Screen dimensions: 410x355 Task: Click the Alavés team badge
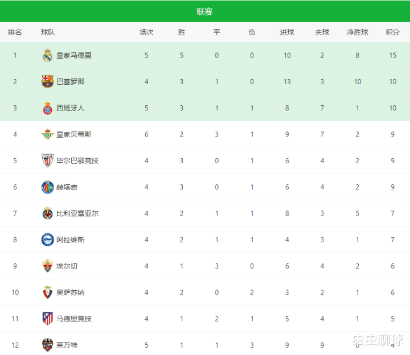pos(48,240)
